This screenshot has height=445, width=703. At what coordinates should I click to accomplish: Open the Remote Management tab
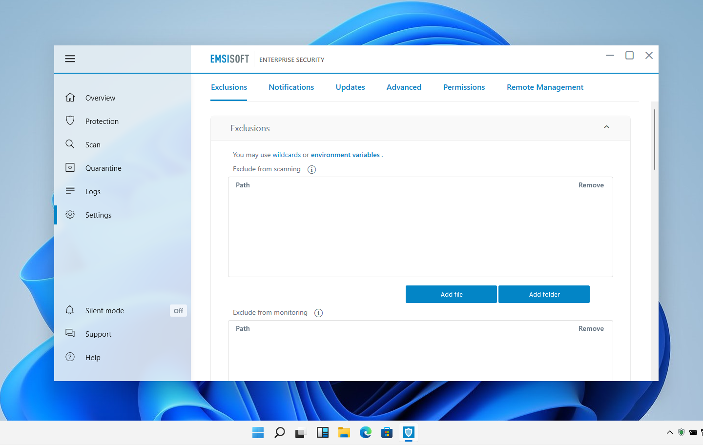pyautogui.click(x=545, y=87)
